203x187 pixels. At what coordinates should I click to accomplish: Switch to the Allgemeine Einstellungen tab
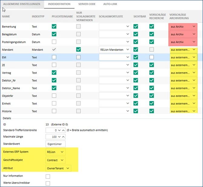tap(21, 4)
